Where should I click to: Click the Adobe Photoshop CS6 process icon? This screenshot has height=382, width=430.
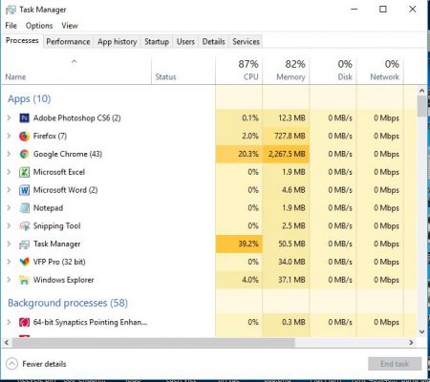pyautogui.click(x=24, y=118)
